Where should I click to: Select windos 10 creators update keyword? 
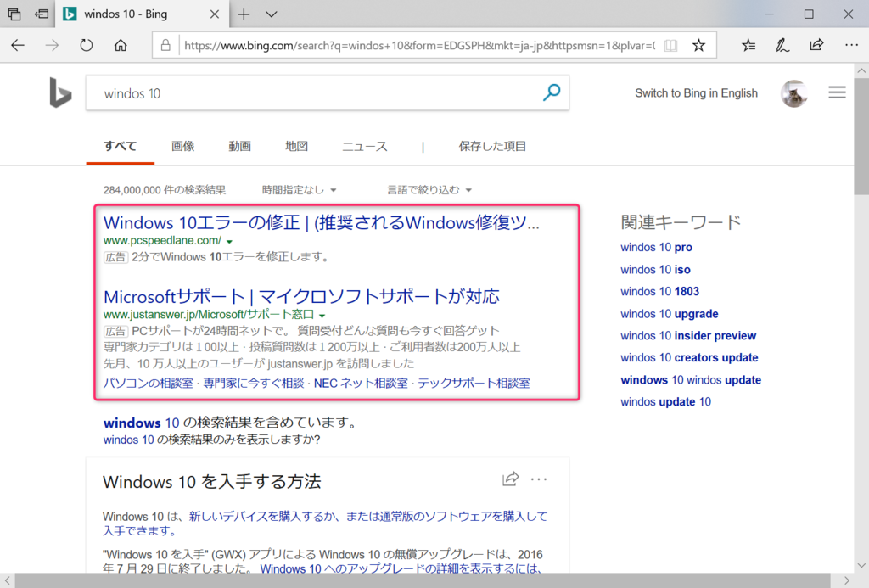(x=689, y=357)
